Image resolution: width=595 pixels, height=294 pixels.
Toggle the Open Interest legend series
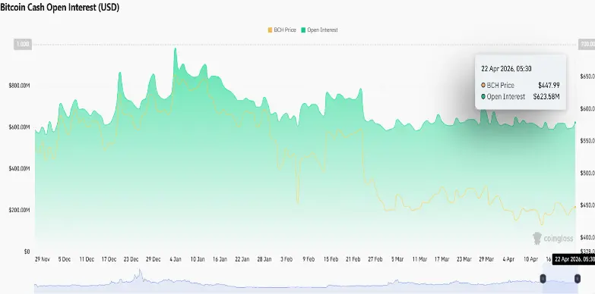coord(319,30)
